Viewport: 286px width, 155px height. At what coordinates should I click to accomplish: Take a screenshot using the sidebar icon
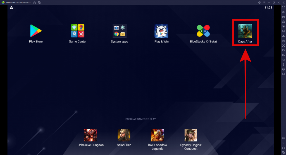coord(283,46)
